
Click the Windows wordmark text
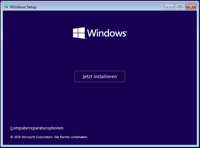coord(106,33)
